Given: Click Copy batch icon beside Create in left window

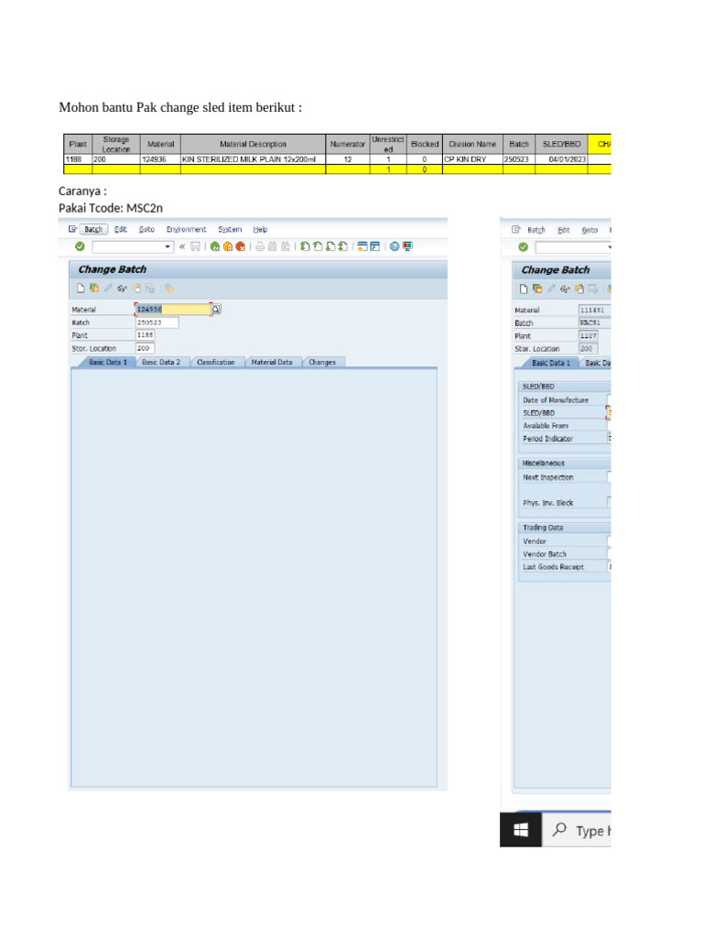Looking at the screenshot, I should 94,289.
